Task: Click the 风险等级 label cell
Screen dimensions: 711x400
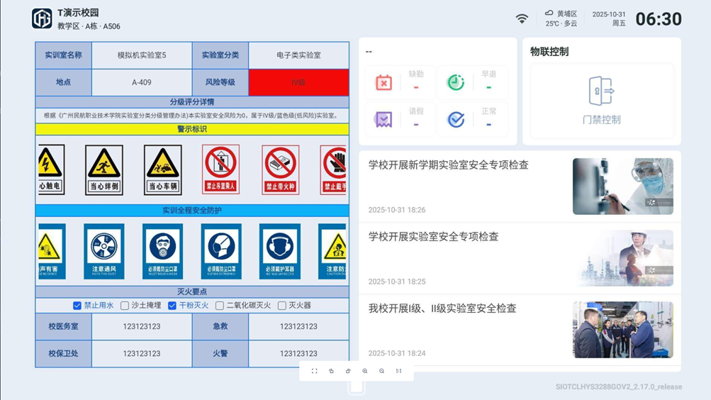Action: [220, 82]
